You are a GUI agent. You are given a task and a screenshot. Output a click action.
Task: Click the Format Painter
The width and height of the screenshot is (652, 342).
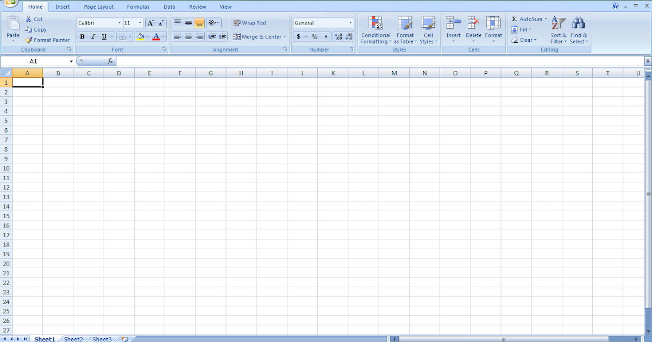click(48, 40)
